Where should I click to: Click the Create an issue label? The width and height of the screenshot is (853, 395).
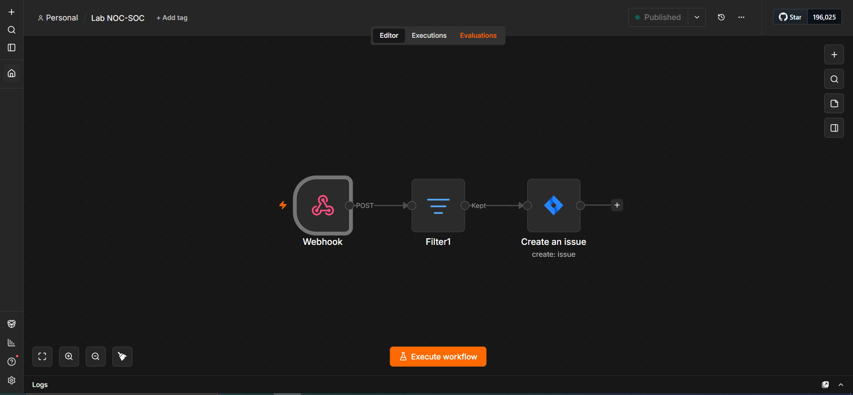point(554,242)
